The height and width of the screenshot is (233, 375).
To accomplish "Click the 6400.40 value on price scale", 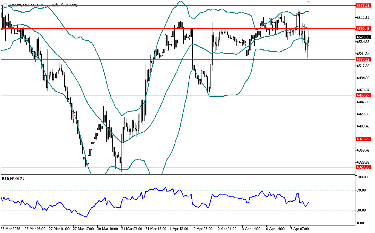I will click(363, 126).
